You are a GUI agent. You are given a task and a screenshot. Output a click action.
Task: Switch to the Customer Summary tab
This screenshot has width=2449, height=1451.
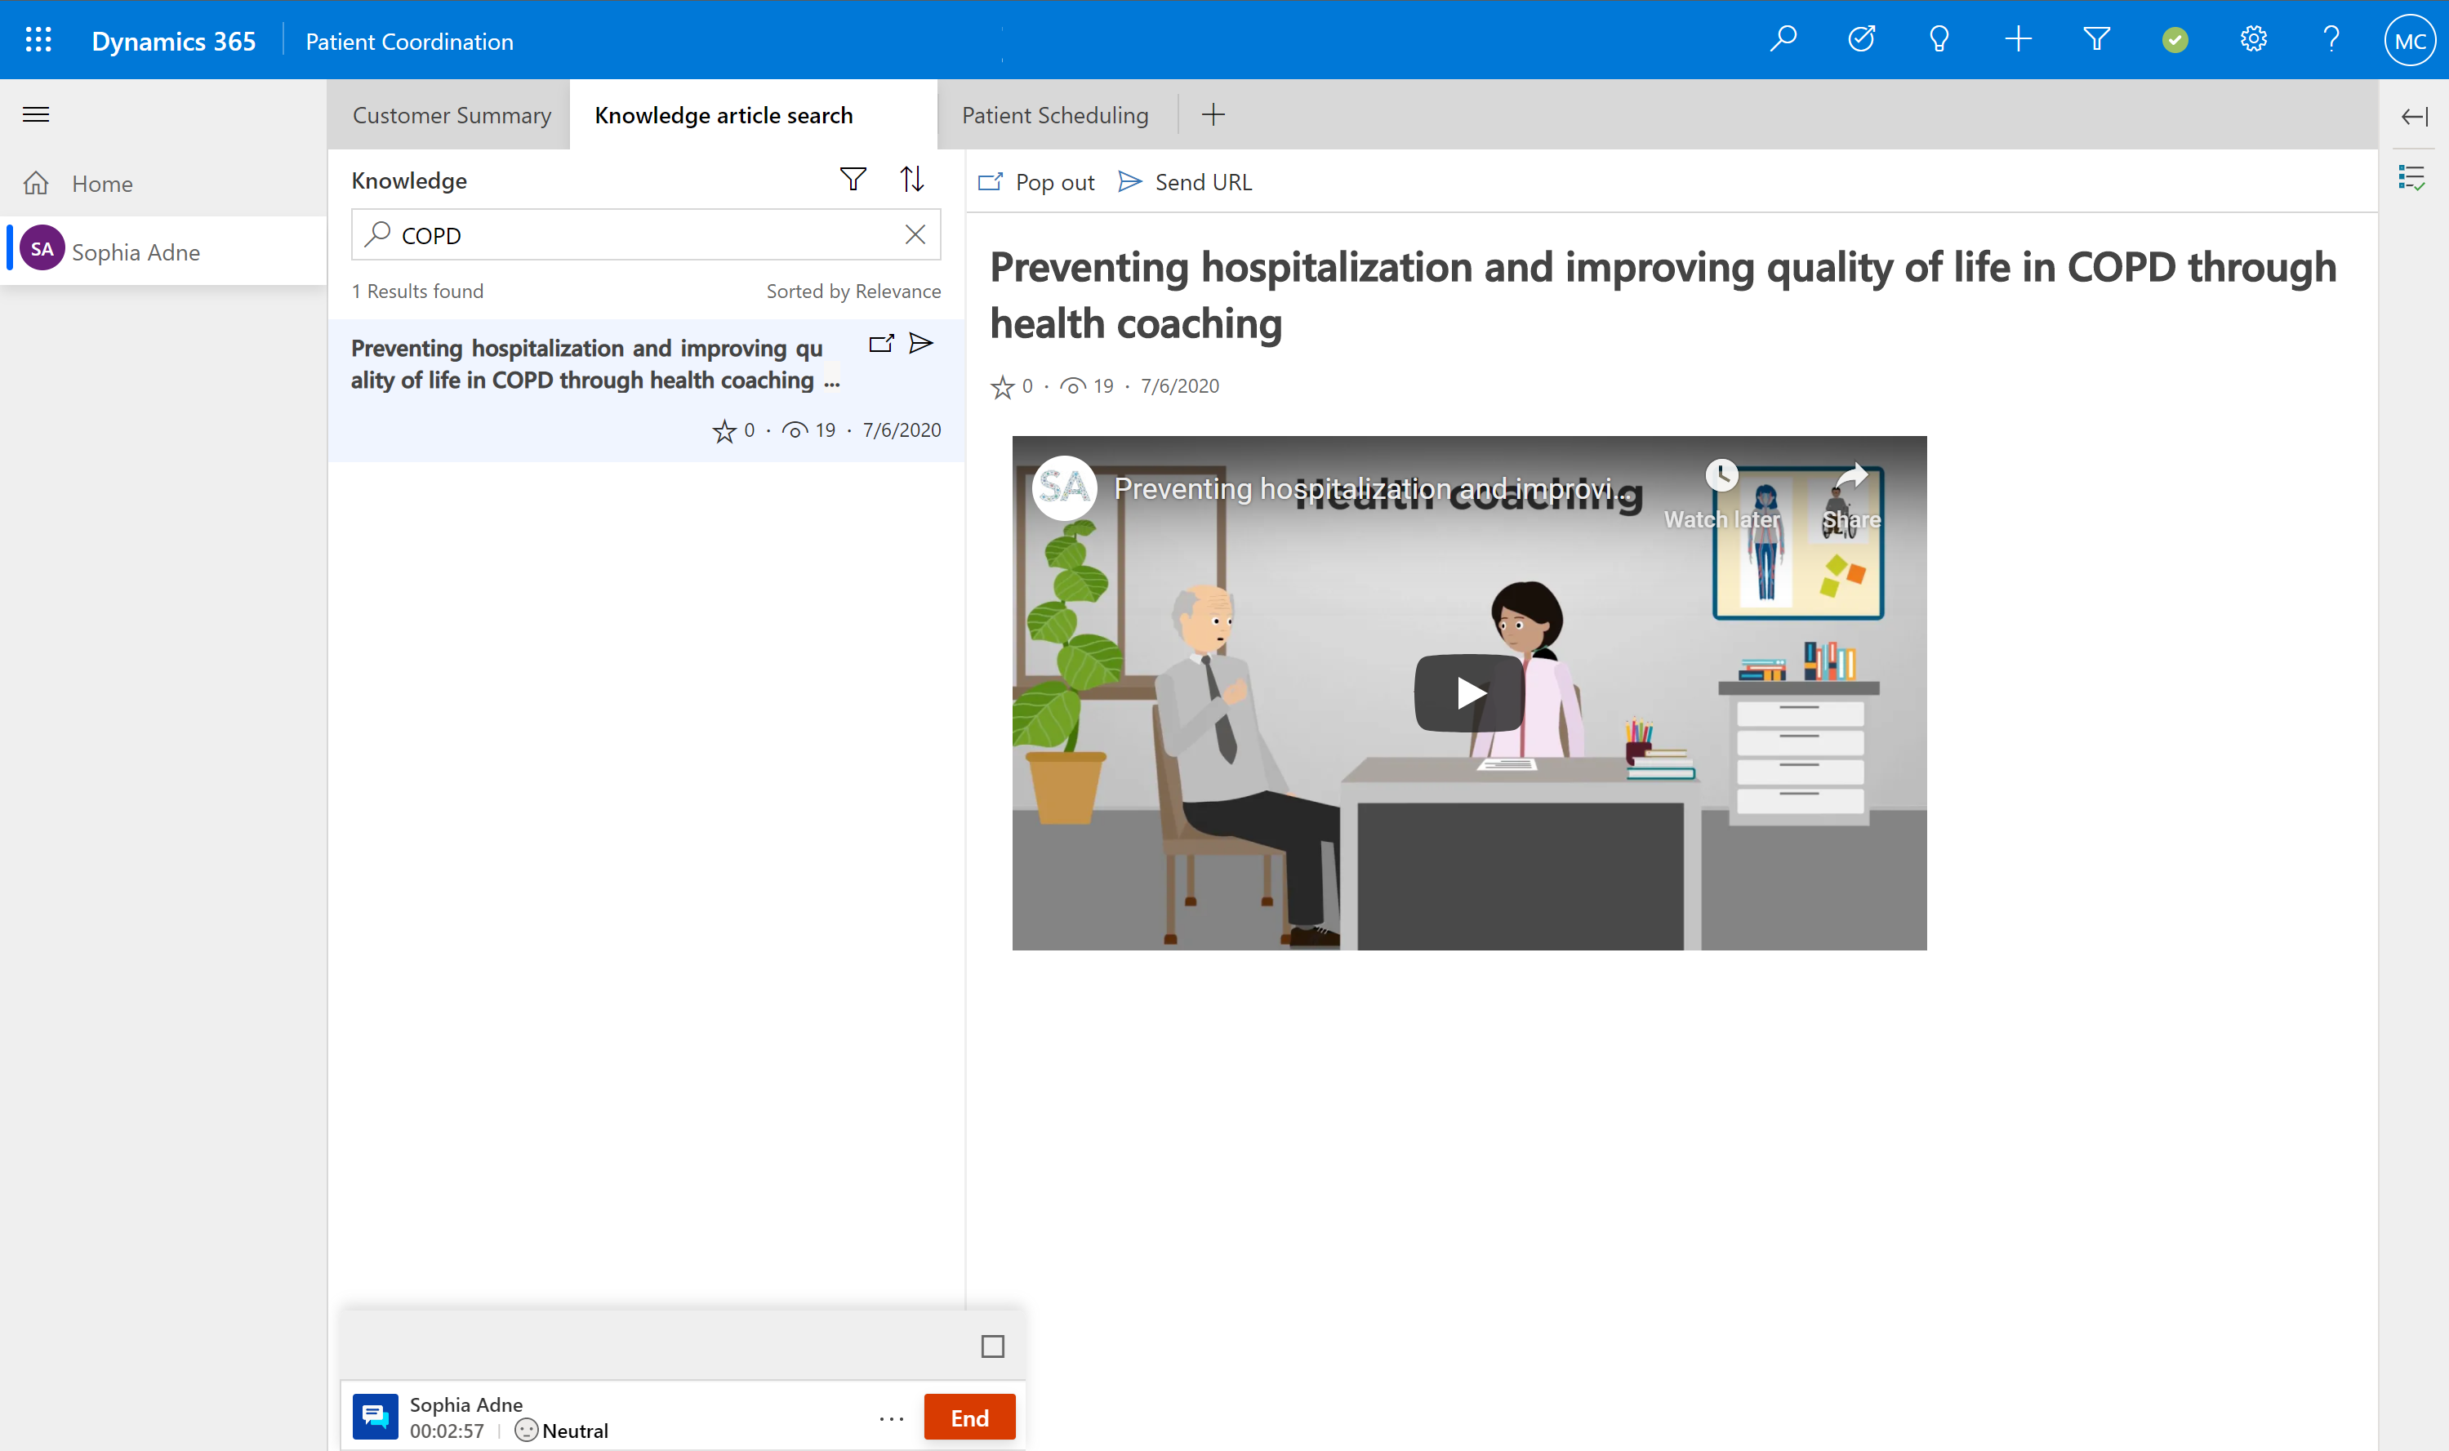click(x=451, y=114)
